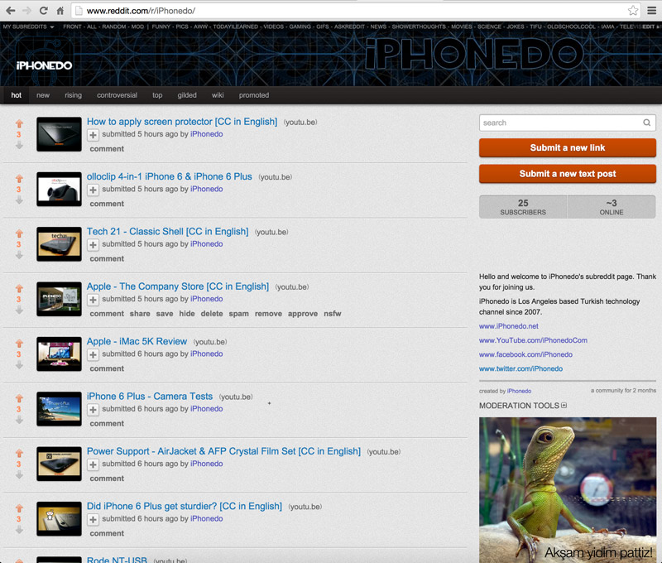Switch to the gilded tab
This screenshot has height=563, width=662.
pos(187,95)
